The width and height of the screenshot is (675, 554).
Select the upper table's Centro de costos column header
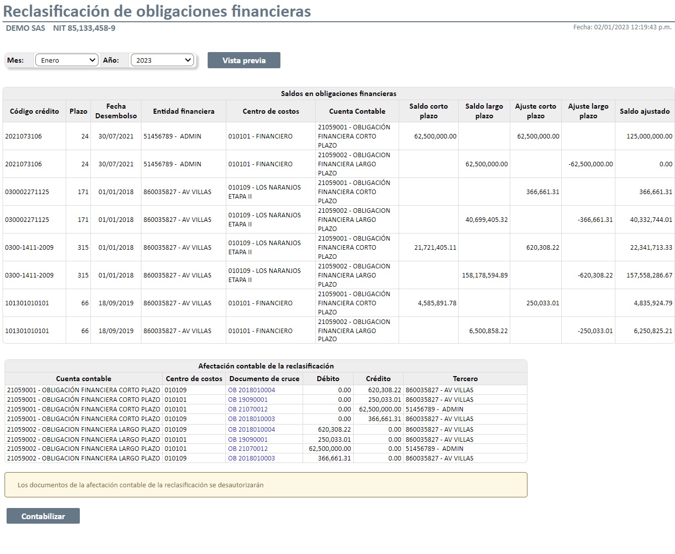[x=271, y=111]
